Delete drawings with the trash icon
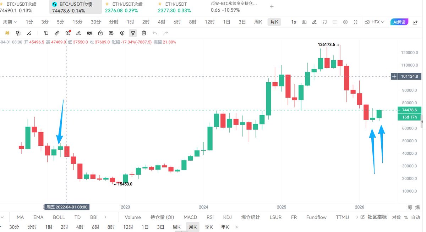This screenshot has height=232, width=426. 144,33
